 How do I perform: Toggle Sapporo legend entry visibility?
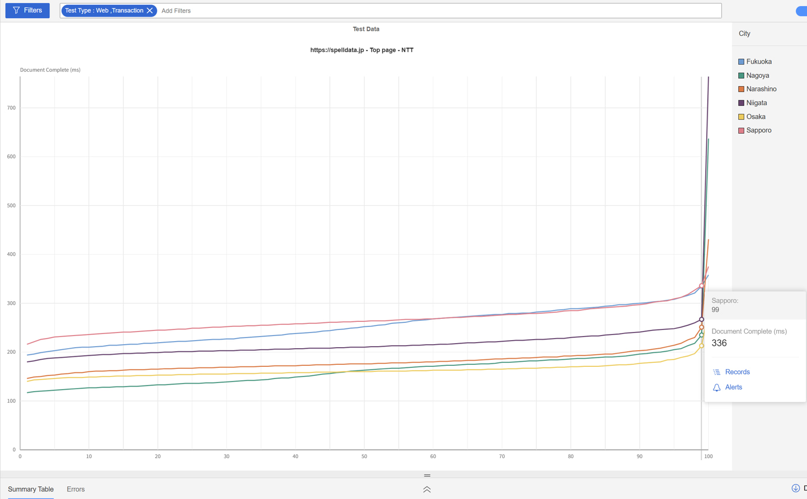758,131
